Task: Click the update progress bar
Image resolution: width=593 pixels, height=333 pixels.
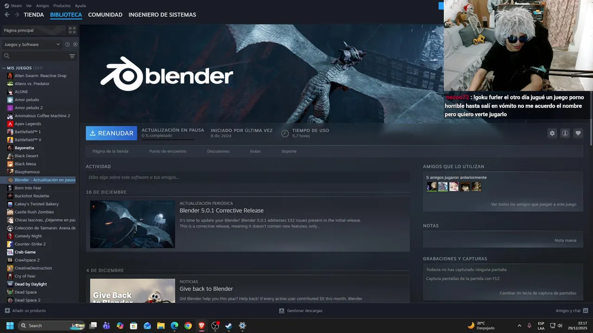Action: coord(168,139)
